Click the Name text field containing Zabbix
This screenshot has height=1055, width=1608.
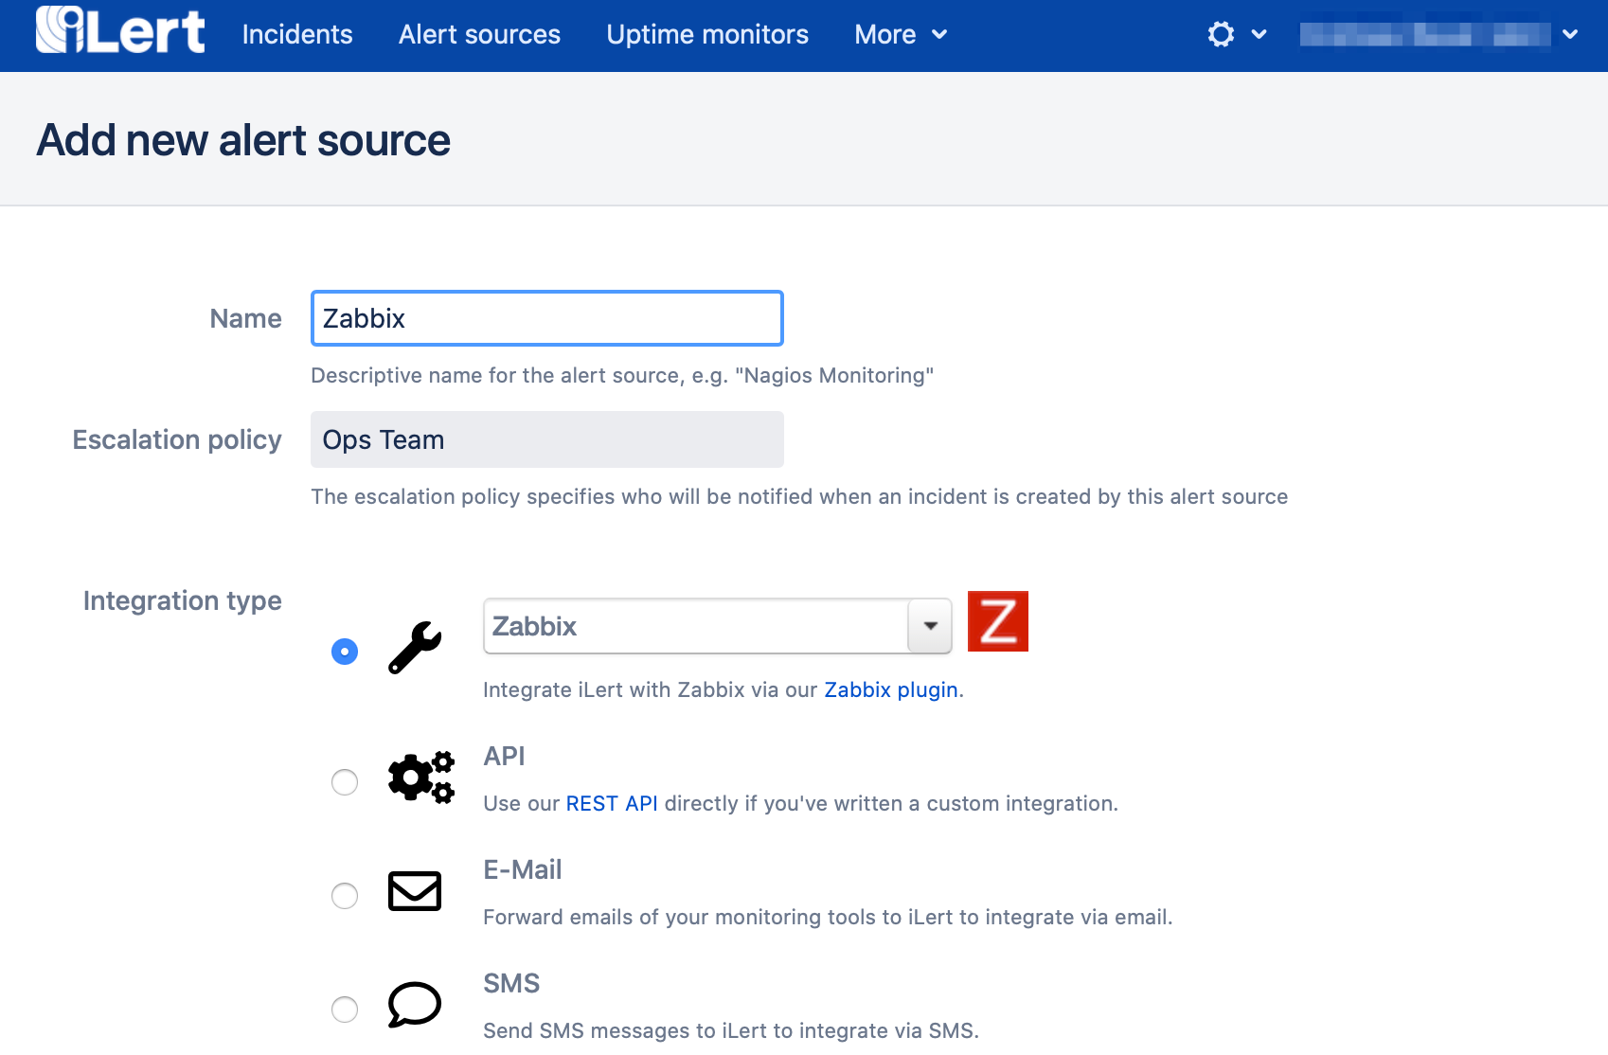click(546, 318)
